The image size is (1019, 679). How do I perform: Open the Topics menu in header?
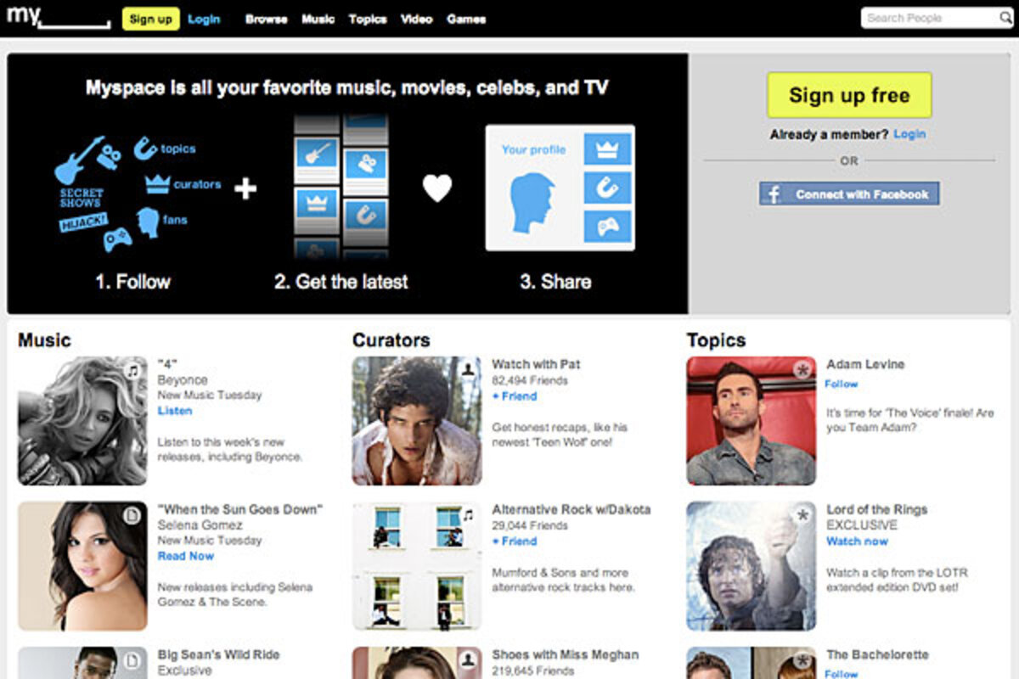pyautogui.click(x=368, y=19)
